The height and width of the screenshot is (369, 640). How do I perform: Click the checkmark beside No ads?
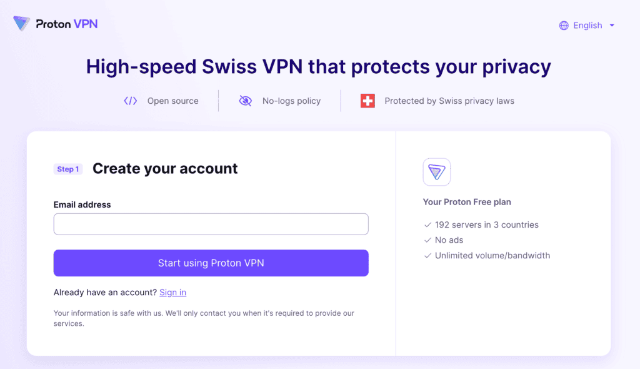coord(427,240)
